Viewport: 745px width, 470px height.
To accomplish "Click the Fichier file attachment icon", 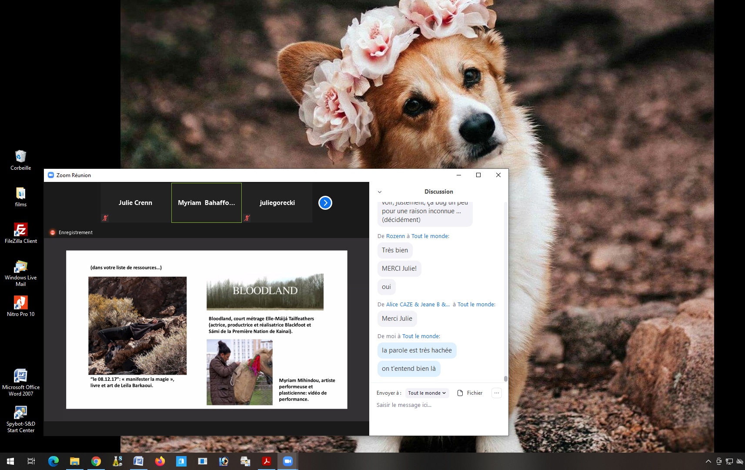I will (x=460, y=393).
